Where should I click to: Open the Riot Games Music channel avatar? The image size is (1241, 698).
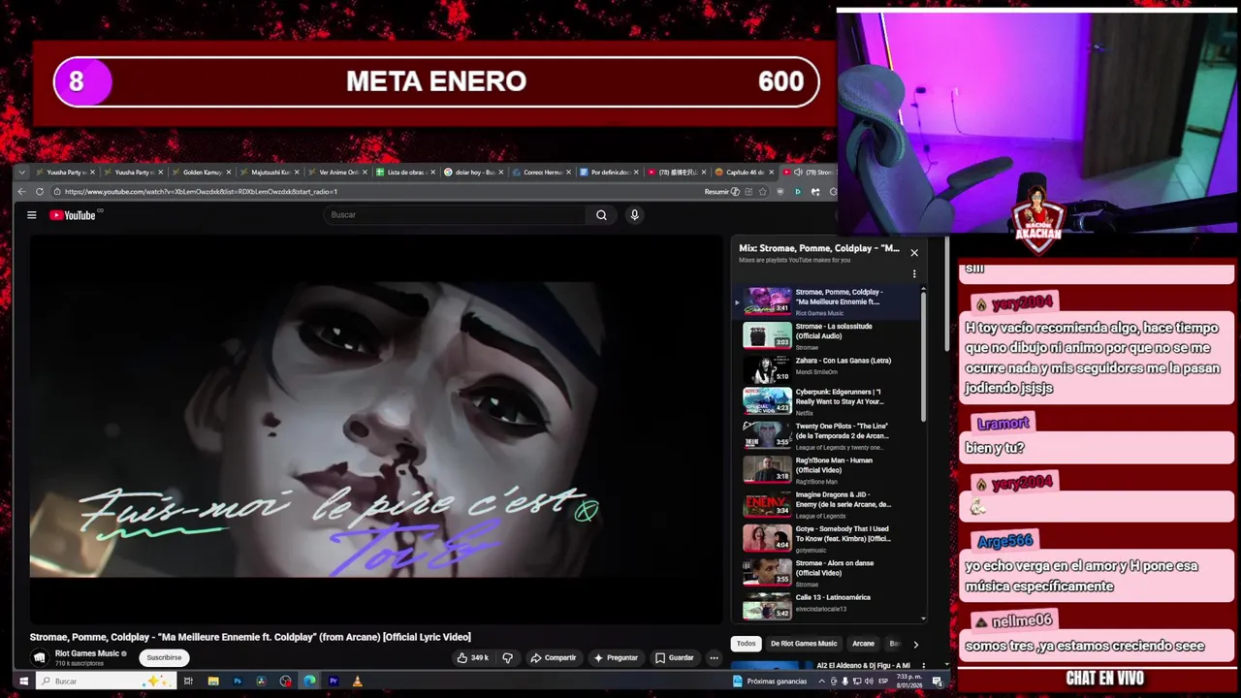[40, 657]
